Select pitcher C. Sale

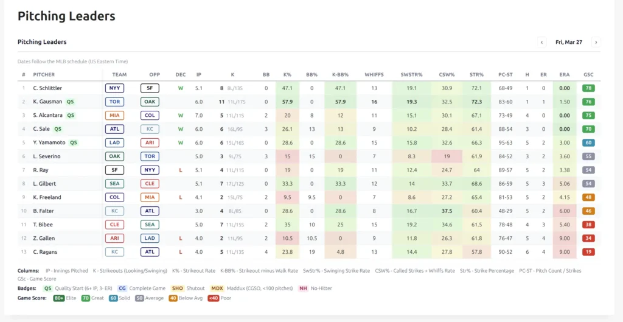pos(41,129)
